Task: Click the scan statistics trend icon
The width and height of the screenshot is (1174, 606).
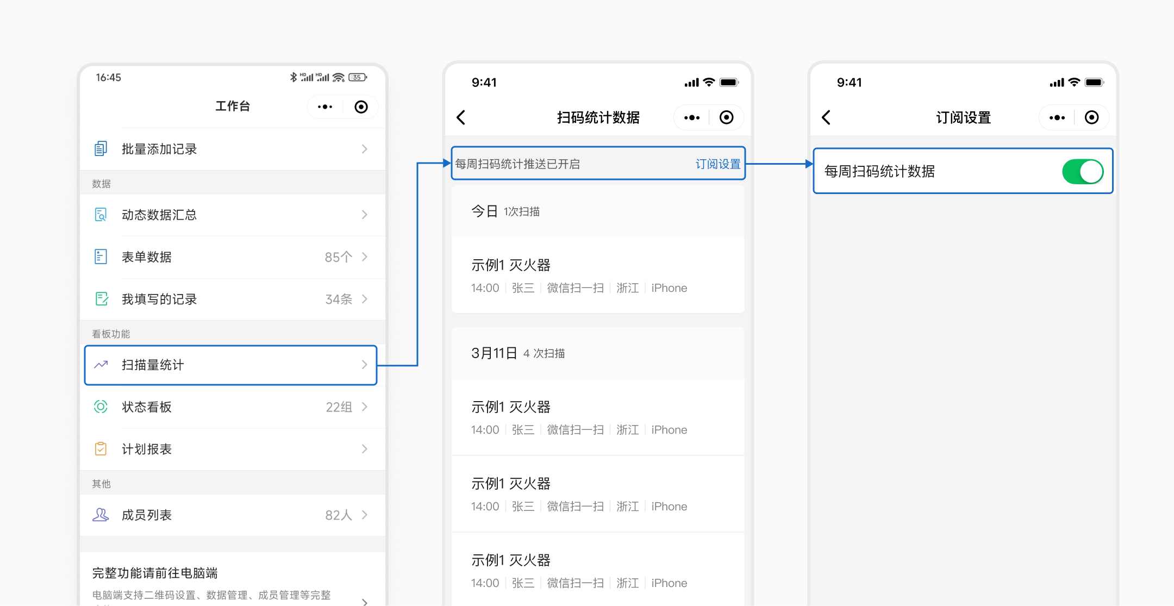Action: point(101,365)
